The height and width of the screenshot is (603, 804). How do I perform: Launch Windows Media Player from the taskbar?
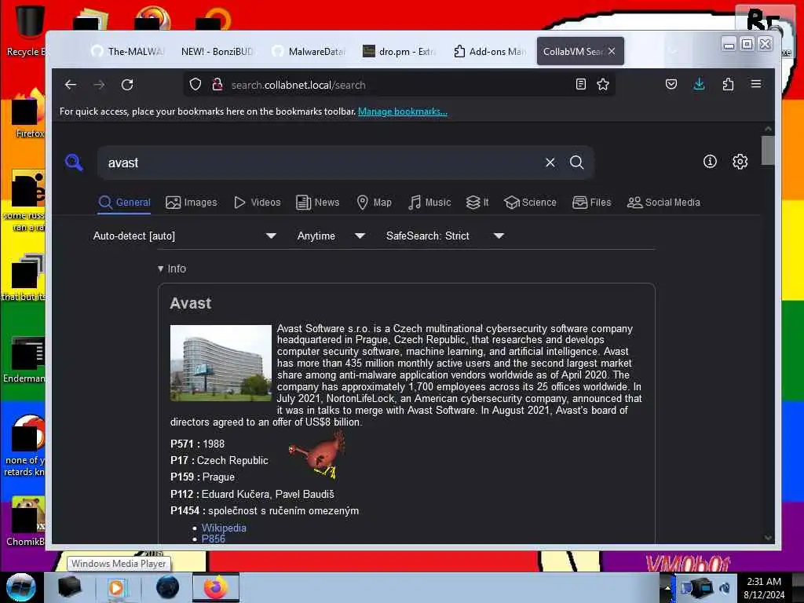[117, 587]
